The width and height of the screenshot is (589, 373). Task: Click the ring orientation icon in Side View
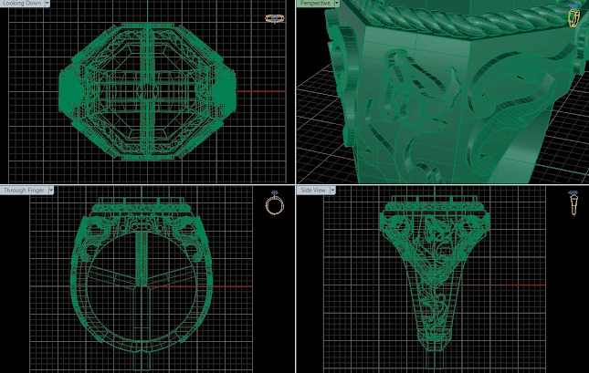573,203
